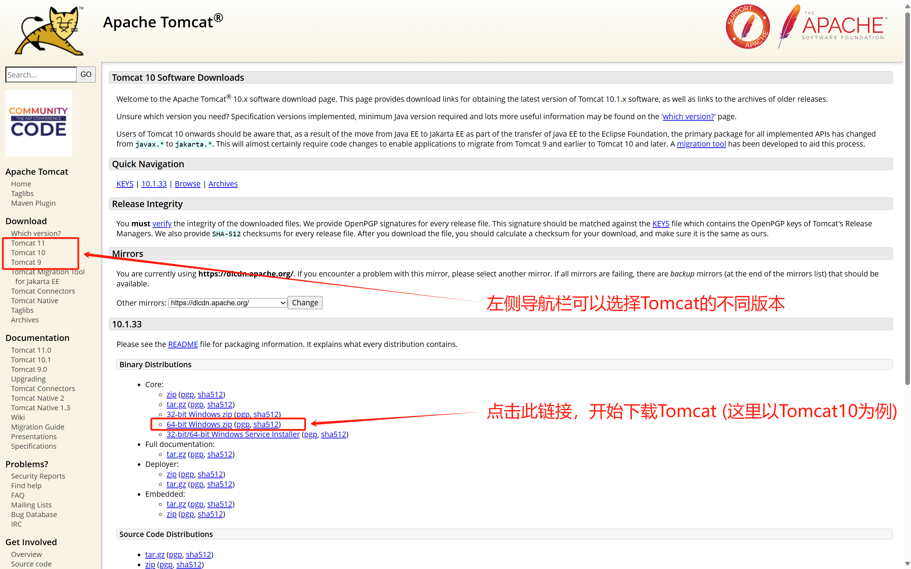Download Full documentation tar.gz
Image resolution: width=911 pixels, height=569 pixels.
click(176, 454)
